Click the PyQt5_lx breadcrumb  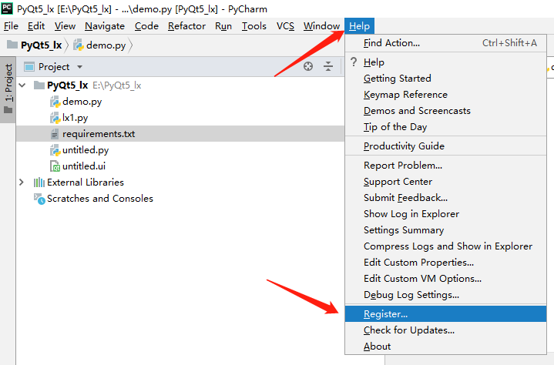(41, 45)
